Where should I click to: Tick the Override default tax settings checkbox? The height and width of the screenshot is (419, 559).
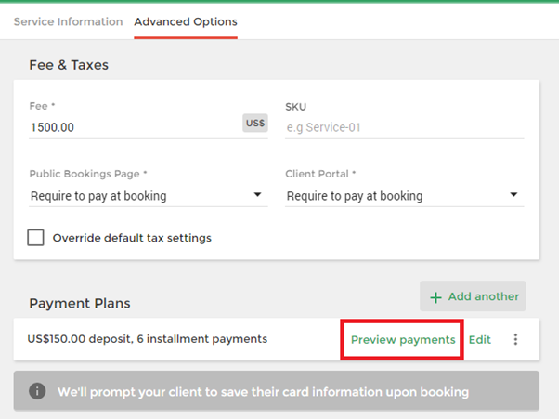click(35, 238)
